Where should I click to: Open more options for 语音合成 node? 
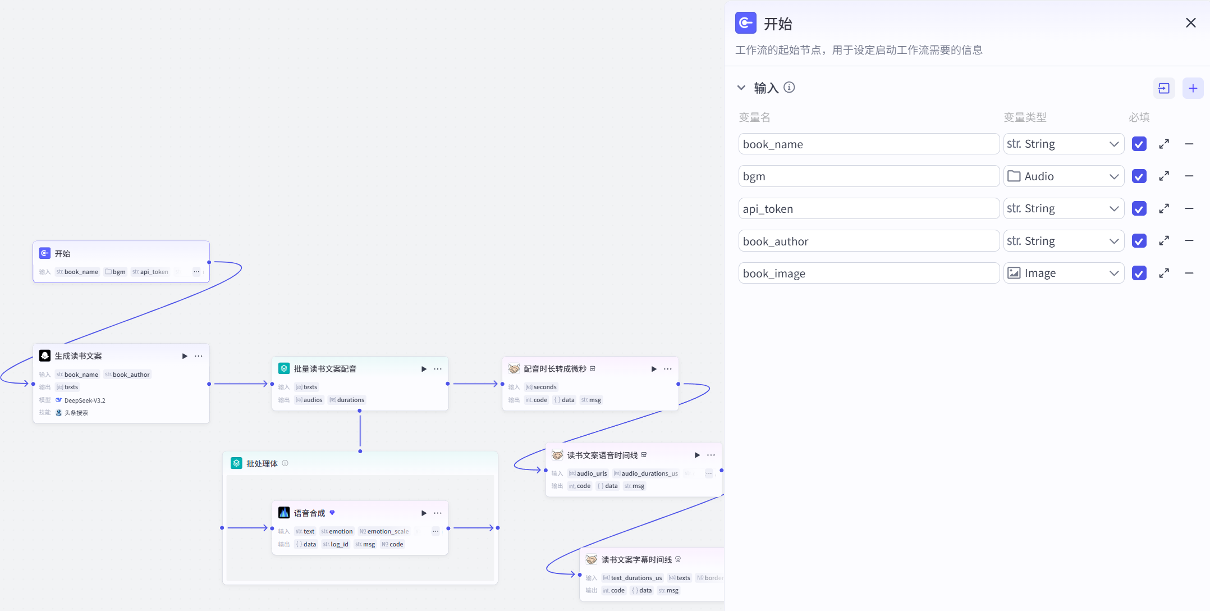pos(438,513)
